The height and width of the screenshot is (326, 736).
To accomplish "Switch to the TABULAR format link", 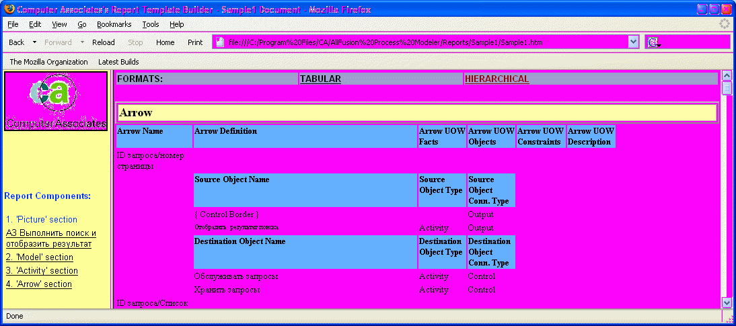I will coord(321,79).
